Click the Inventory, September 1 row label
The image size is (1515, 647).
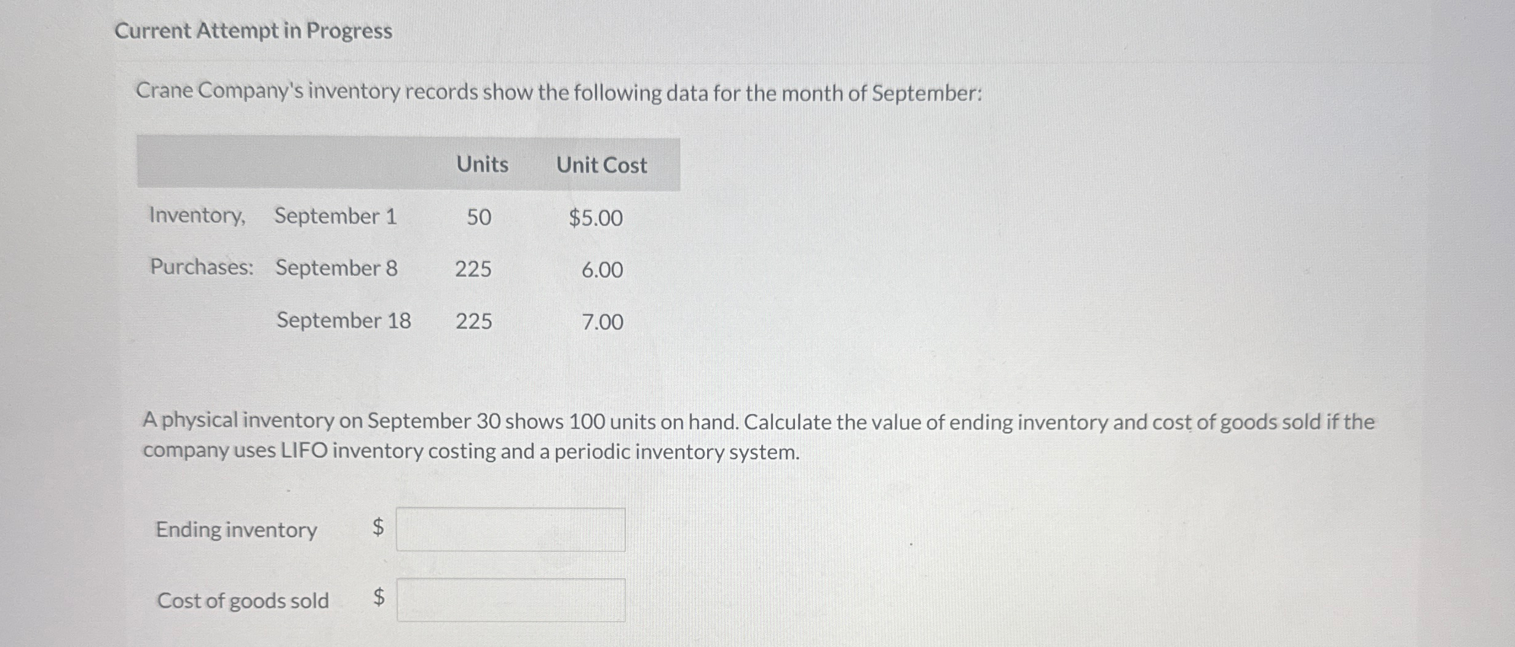273,216
